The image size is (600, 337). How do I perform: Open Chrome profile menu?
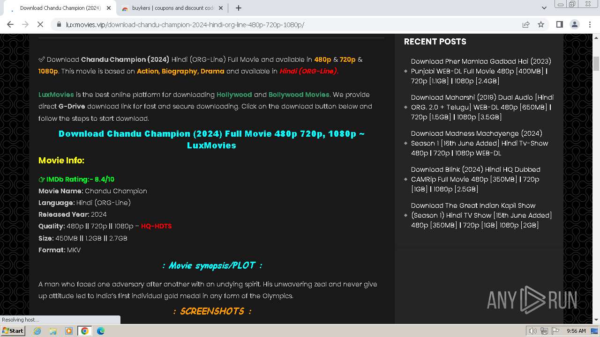[x=575, y=24]
